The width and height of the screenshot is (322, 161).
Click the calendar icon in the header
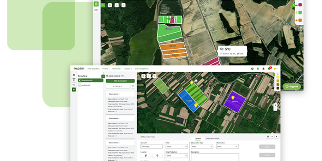coord(258,69)
